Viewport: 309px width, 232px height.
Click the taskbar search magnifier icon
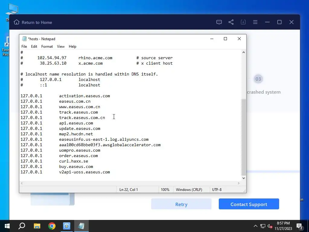coord(22,226)
